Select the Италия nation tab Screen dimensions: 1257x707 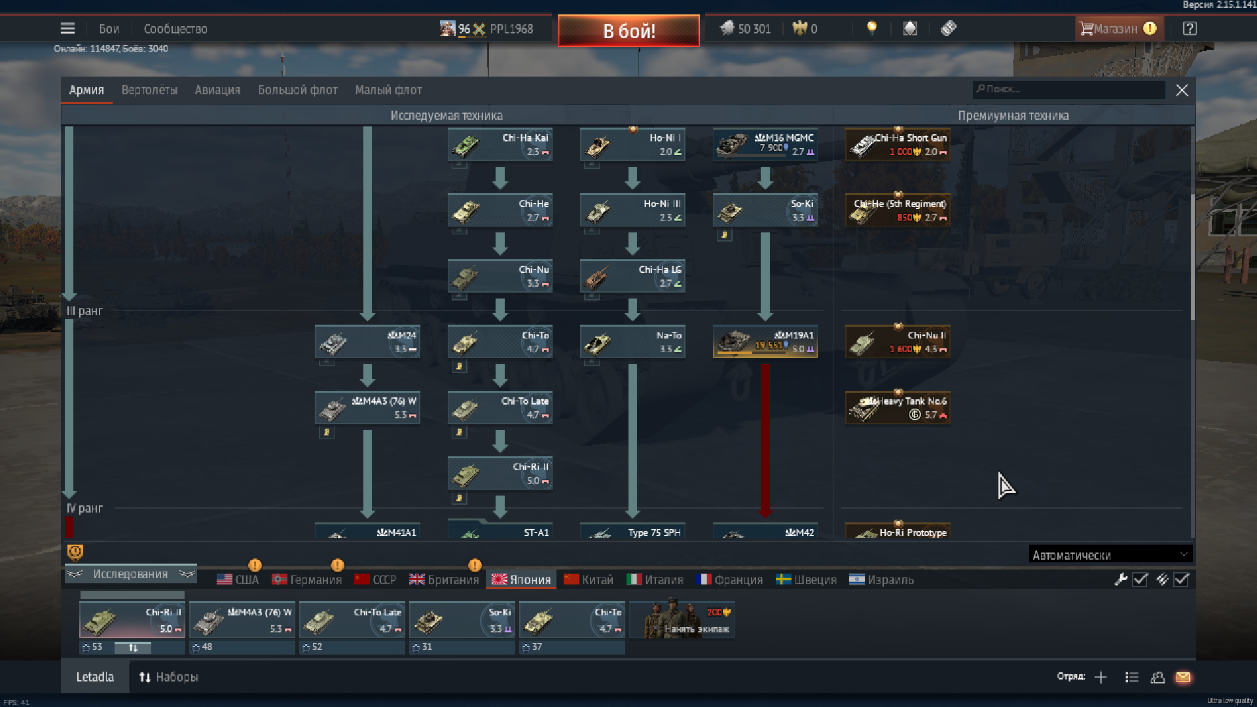point(655,579)
